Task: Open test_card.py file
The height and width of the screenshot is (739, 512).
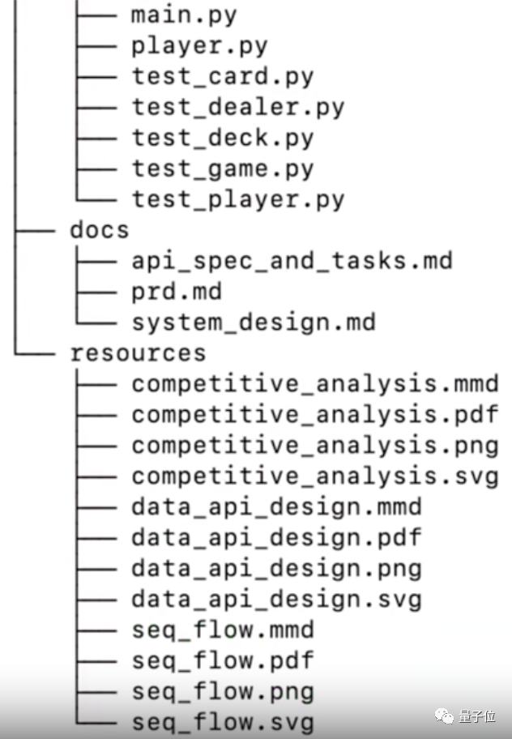Action: point(222,77)
